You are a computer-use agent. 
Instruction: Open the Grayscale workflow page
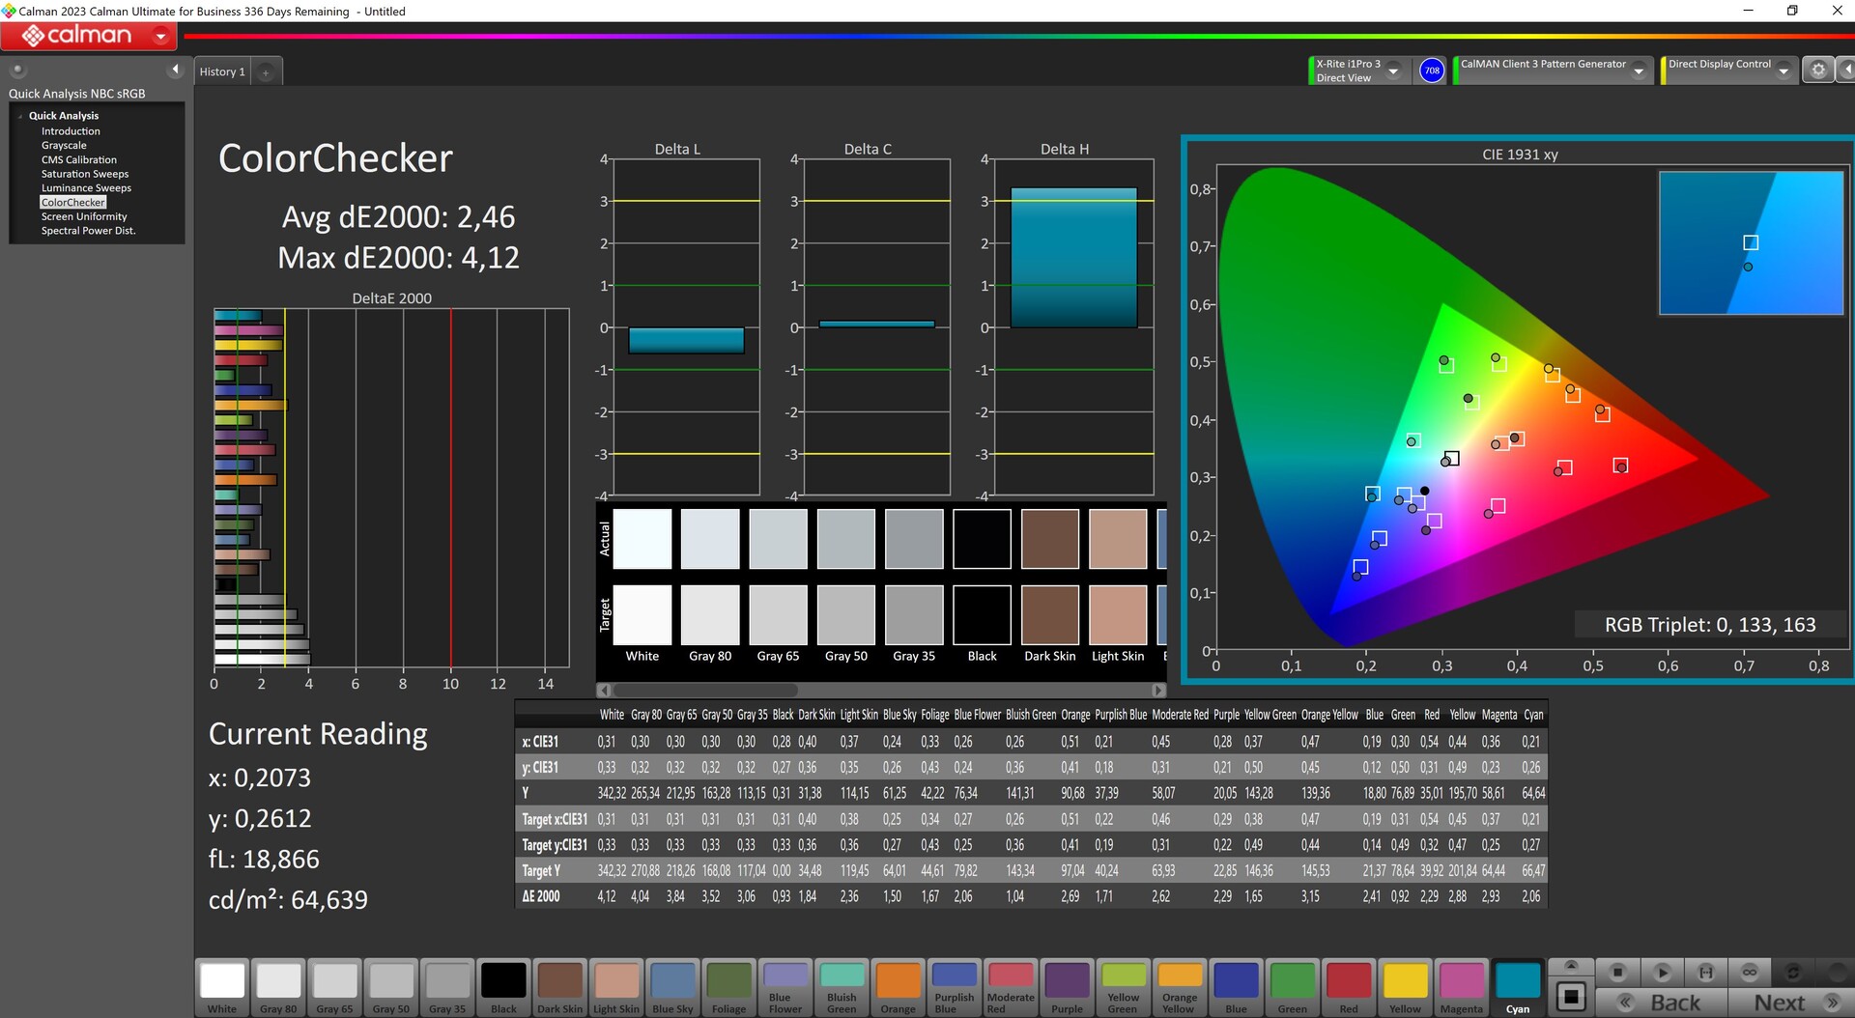click(x=64, y=146)
